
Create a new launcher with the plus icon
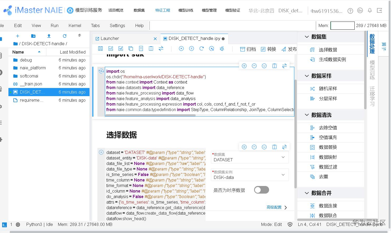coord(18,36)
